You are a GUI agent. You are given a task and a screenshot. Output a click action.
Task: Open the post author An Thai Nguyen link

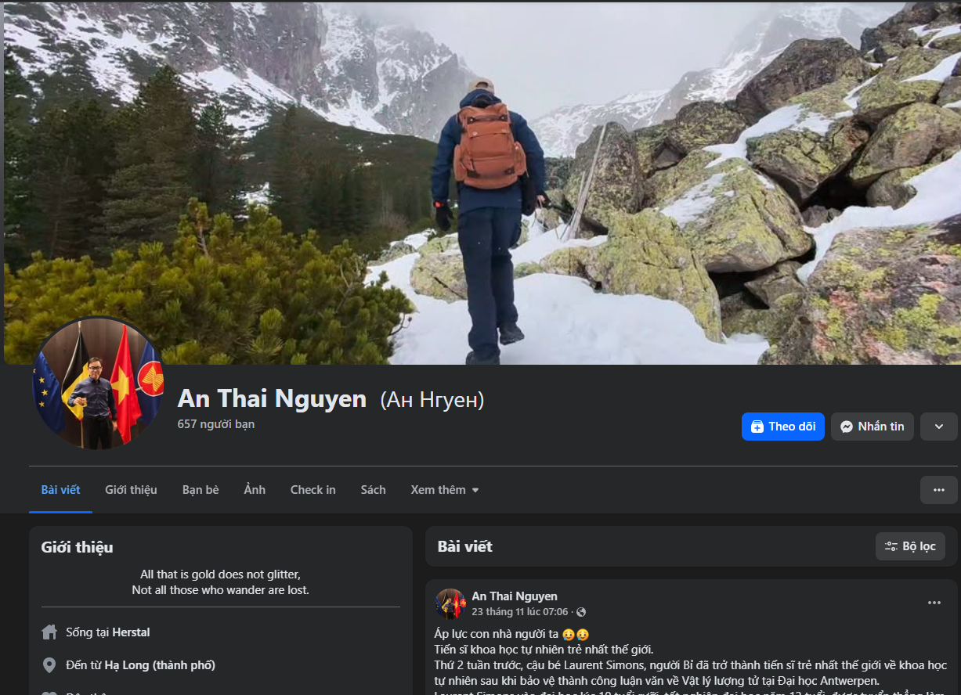(x=515, y=596)
